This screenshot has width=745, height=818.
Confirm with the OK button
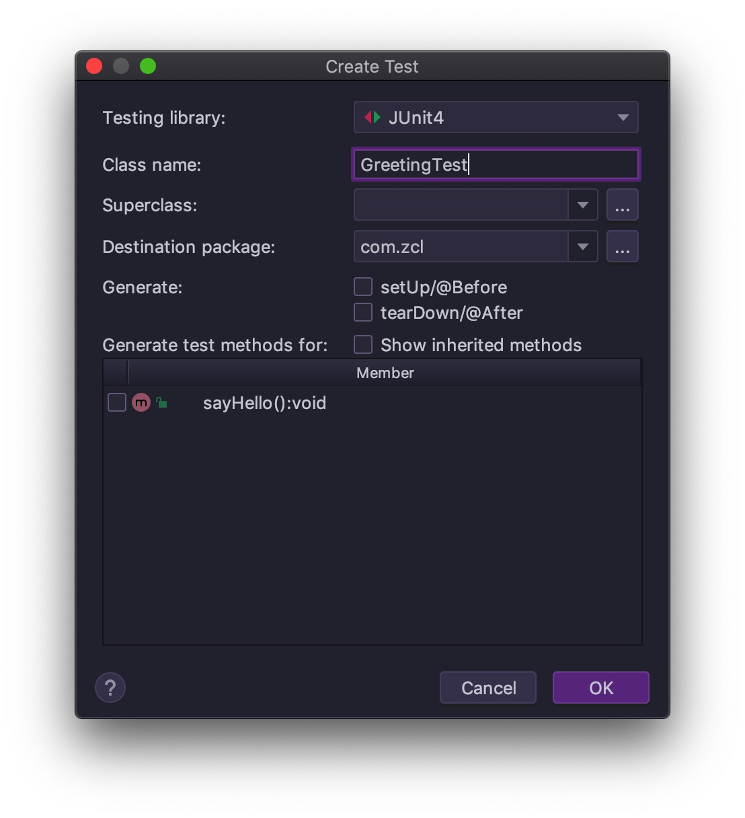tap(600, 687)
